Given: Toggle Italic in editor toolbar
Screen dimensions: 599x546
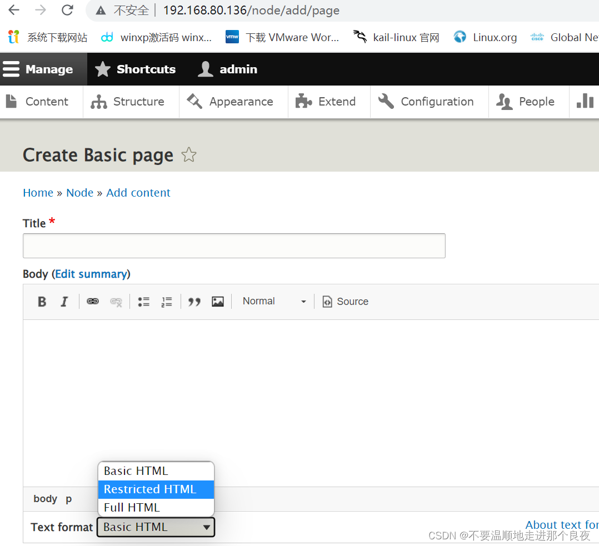Looking at the screenshot, I should [x=64, y=302].
